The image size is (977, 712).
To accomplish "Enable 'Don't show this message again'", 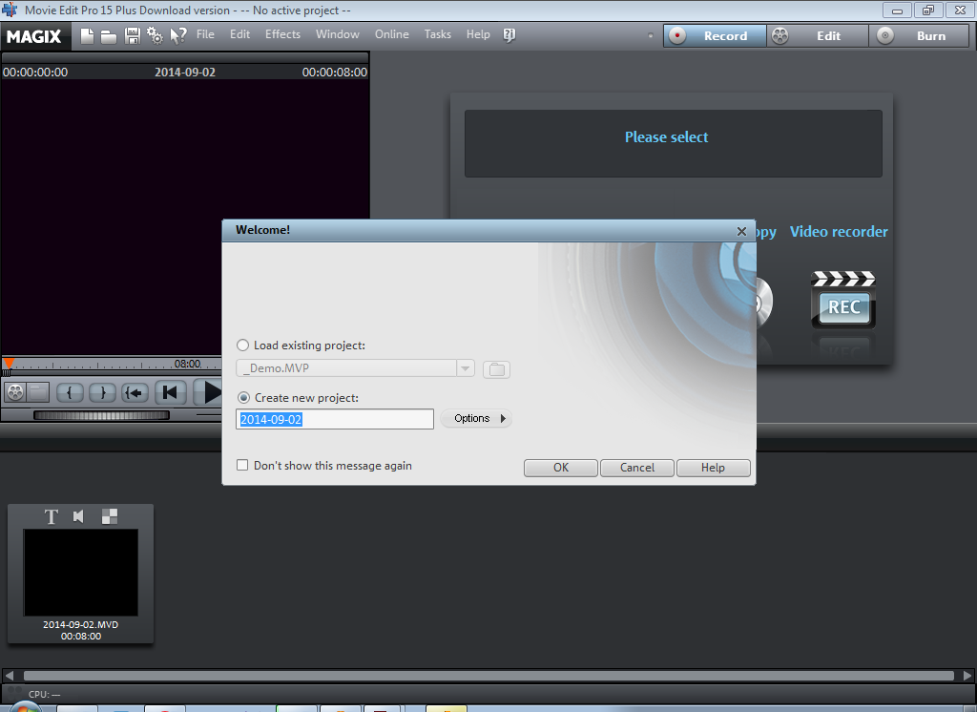I will (242, 465).
